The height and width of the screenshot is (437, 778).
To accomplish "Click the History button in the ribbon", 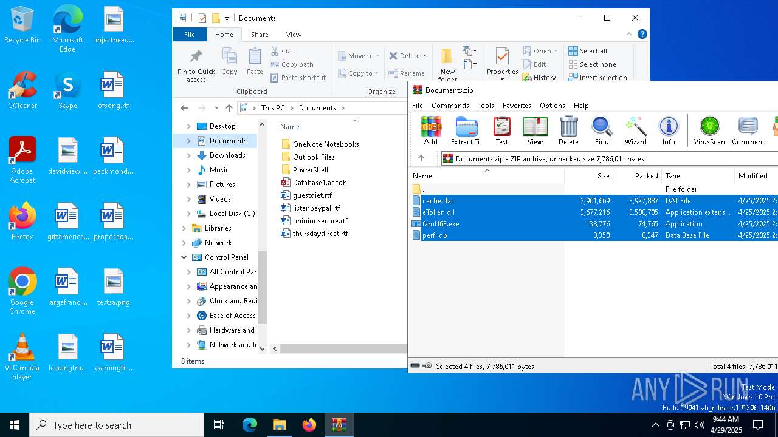I will [x=539, y=78].
